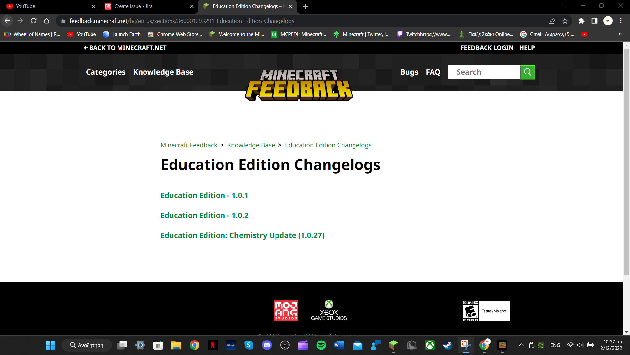630x355 pixels.
Task: Close the Education Edition Changelogs tab
Action: (290, 6)
